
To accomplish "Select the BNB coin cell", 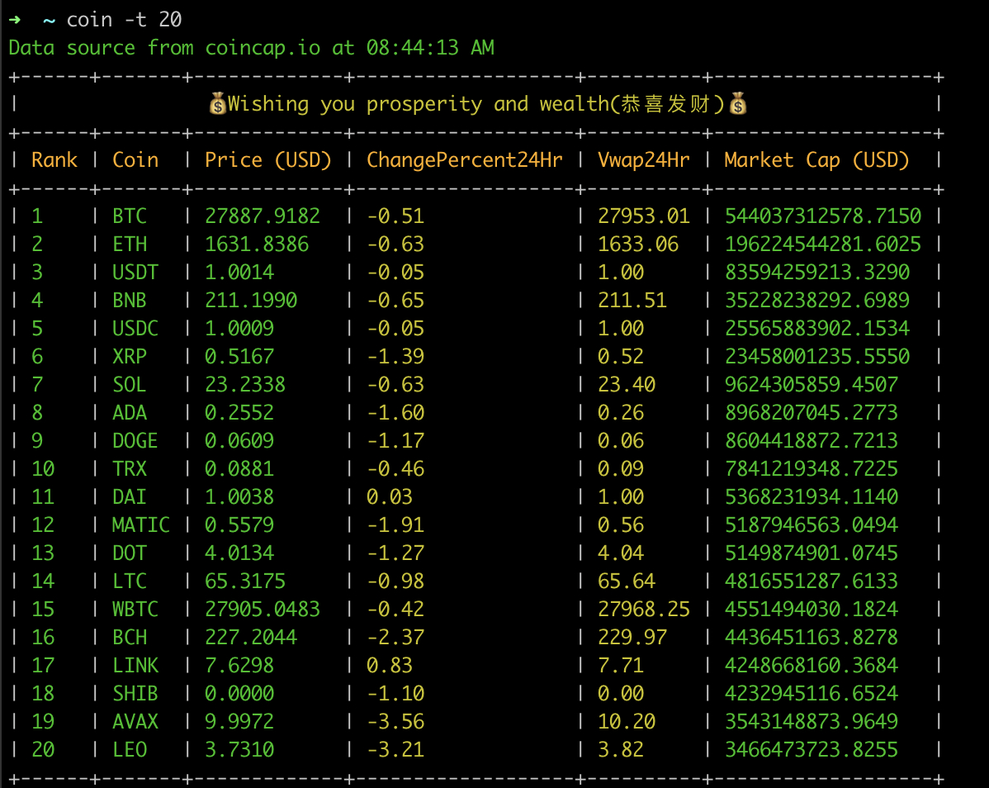I will (x=130, y=301).
